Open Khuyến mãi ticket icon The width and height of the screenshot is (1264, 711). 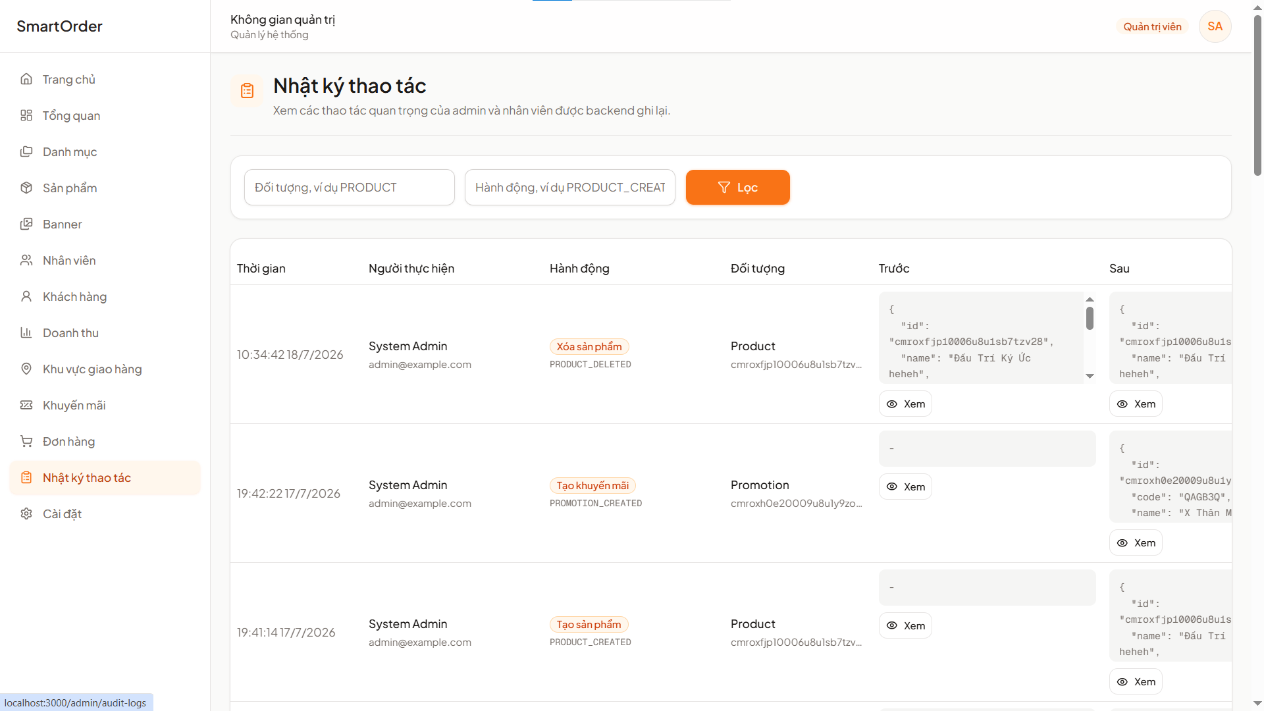26,405
